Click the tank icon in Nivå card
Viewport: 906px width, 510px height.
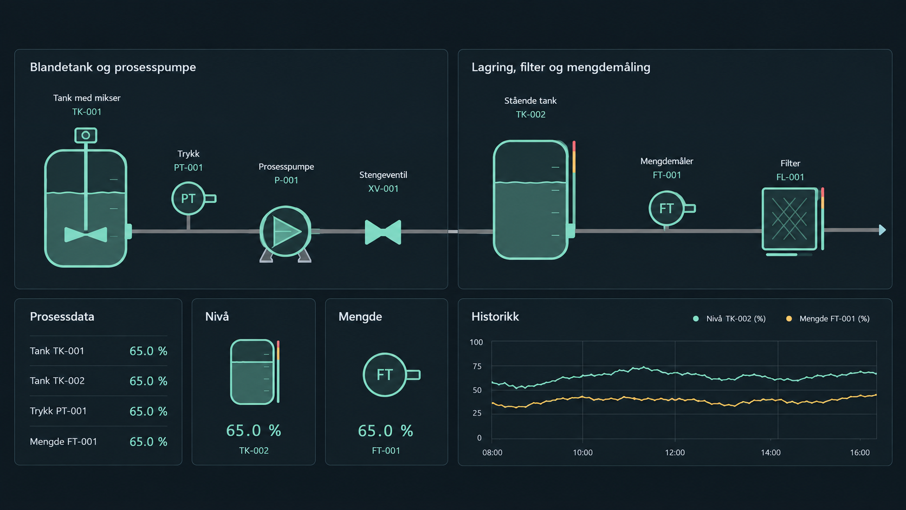(x=253, y=372)
